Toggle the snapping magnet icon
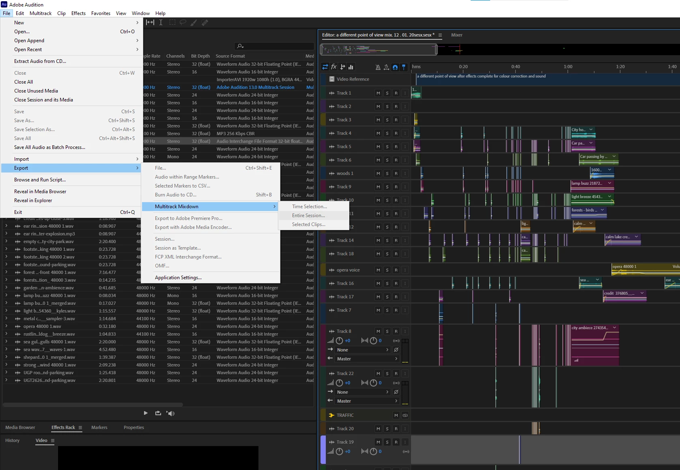Viewport: 680px width, 470px height. pos(395,67)
